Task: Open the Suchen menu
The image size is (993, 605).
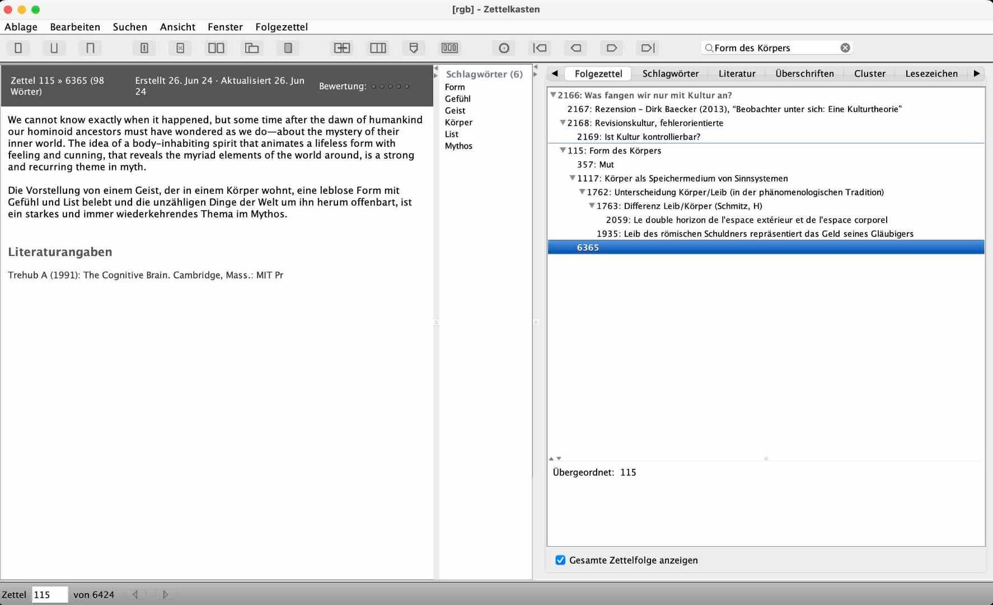Action: pos(130,27)
